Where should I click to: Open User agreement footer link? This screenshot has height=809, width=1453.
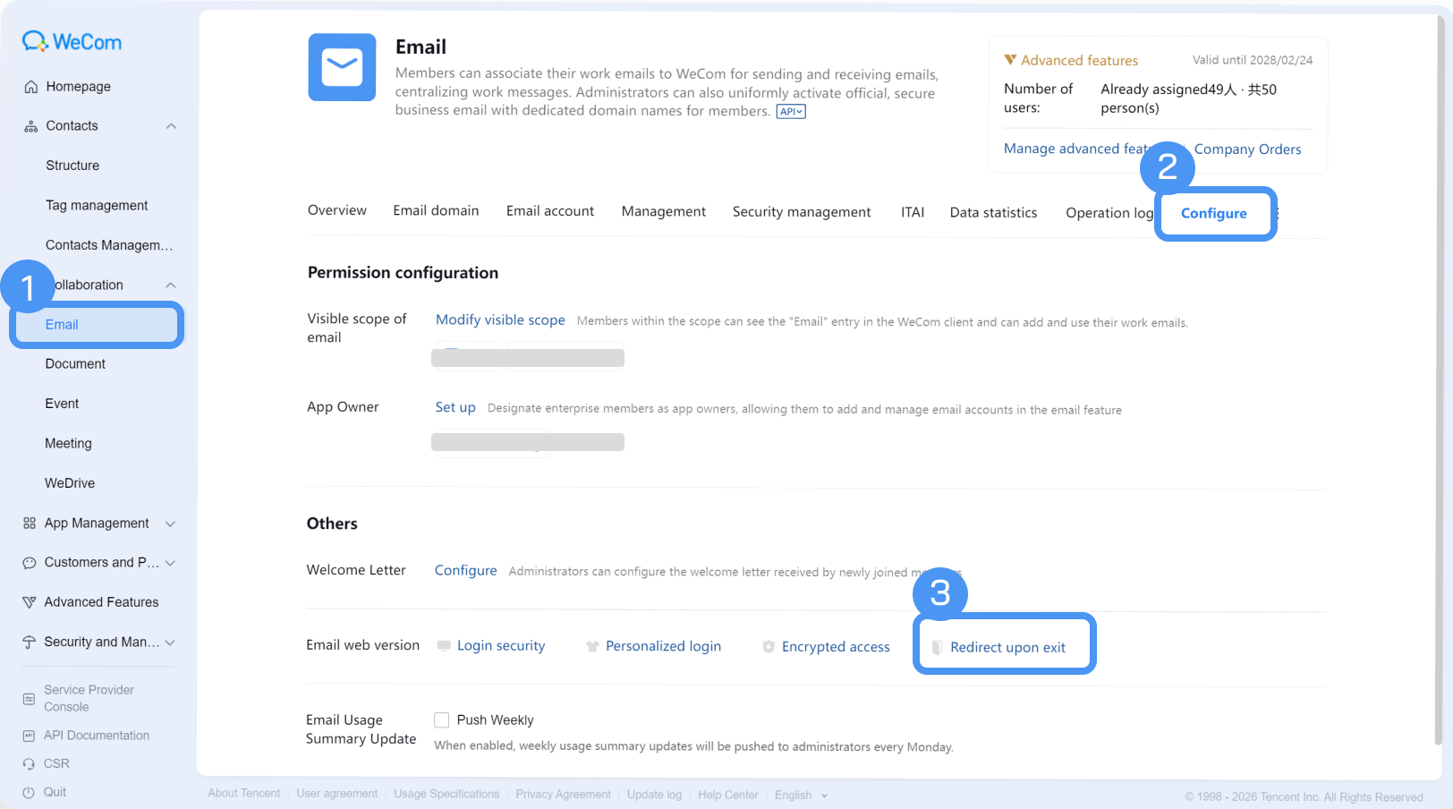point(336,794)
